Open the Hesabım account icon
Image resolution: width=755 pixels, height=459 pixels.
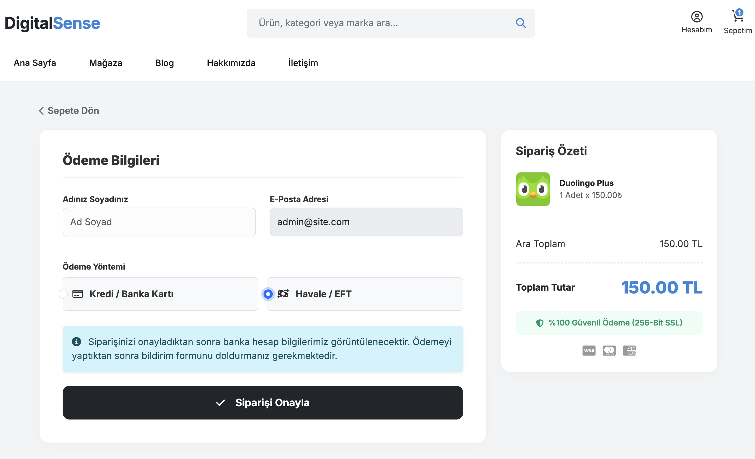[x=696, y=16]
